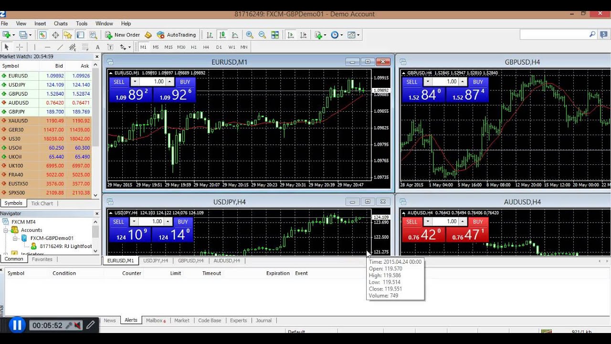Select the Text (A) tool
This screenshot has height=344, width=611.
point(97,47)
